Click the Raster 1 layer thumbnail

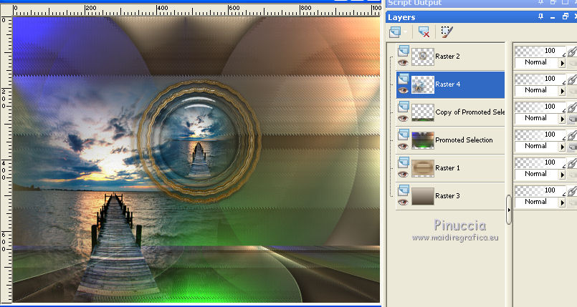coord(422,168)
